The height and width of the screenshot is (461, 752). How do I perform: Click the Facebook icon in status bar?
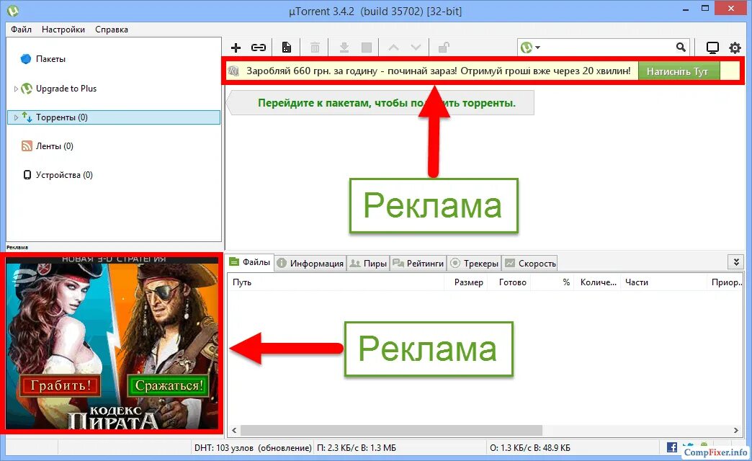[672, 447]
